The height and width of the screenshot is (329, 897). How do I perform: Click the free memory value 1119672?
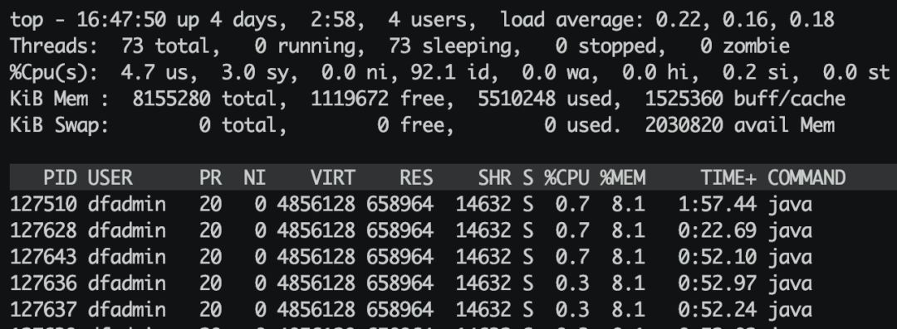350,99
